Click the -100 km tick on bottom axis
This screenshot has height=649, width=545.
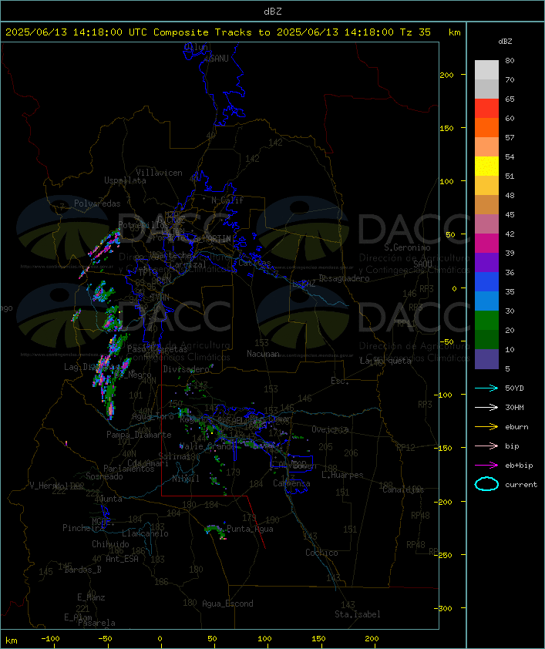tap(50, 639)
